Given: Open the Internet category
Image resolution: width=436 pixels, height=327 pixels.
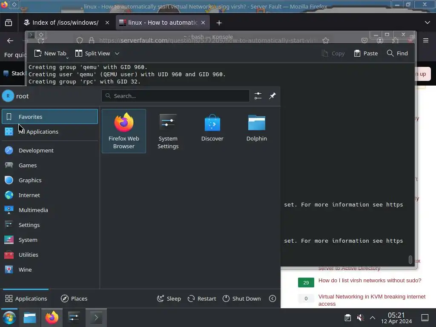Looking at the screenshot, I should (x=50, y=195).
